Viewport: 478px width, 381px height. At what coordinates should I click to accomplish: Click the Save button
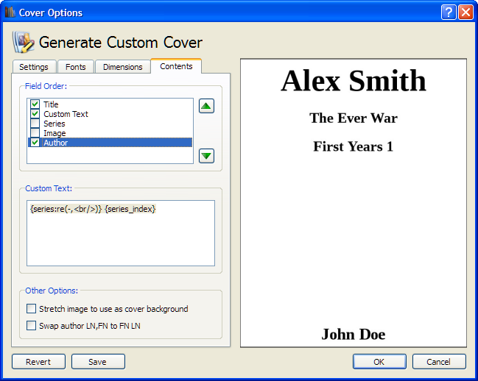(x=98, y=362)
